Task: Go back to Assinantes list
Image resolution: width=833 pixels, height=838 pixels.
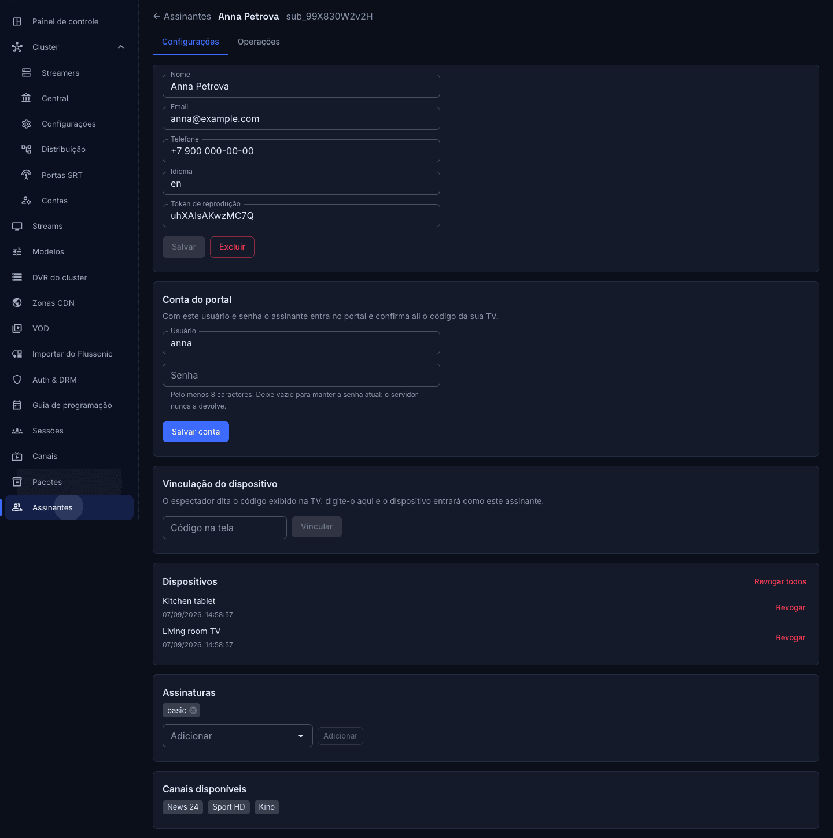Action: pyautogui.click(x=182, y=16)
